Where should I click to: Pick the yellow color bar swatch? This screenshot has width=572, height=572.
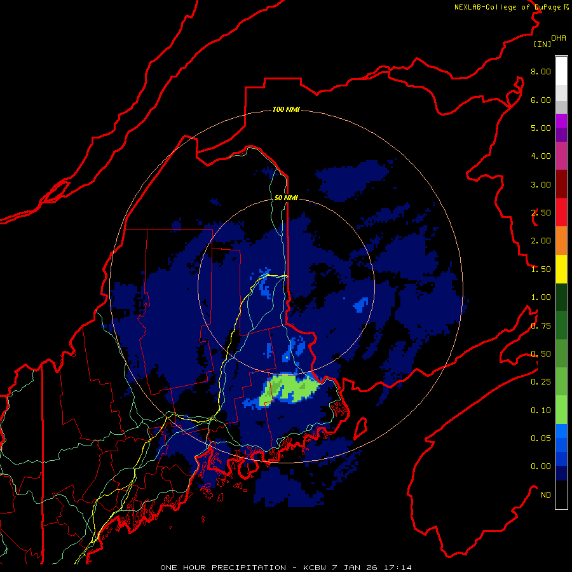(561, 269)
